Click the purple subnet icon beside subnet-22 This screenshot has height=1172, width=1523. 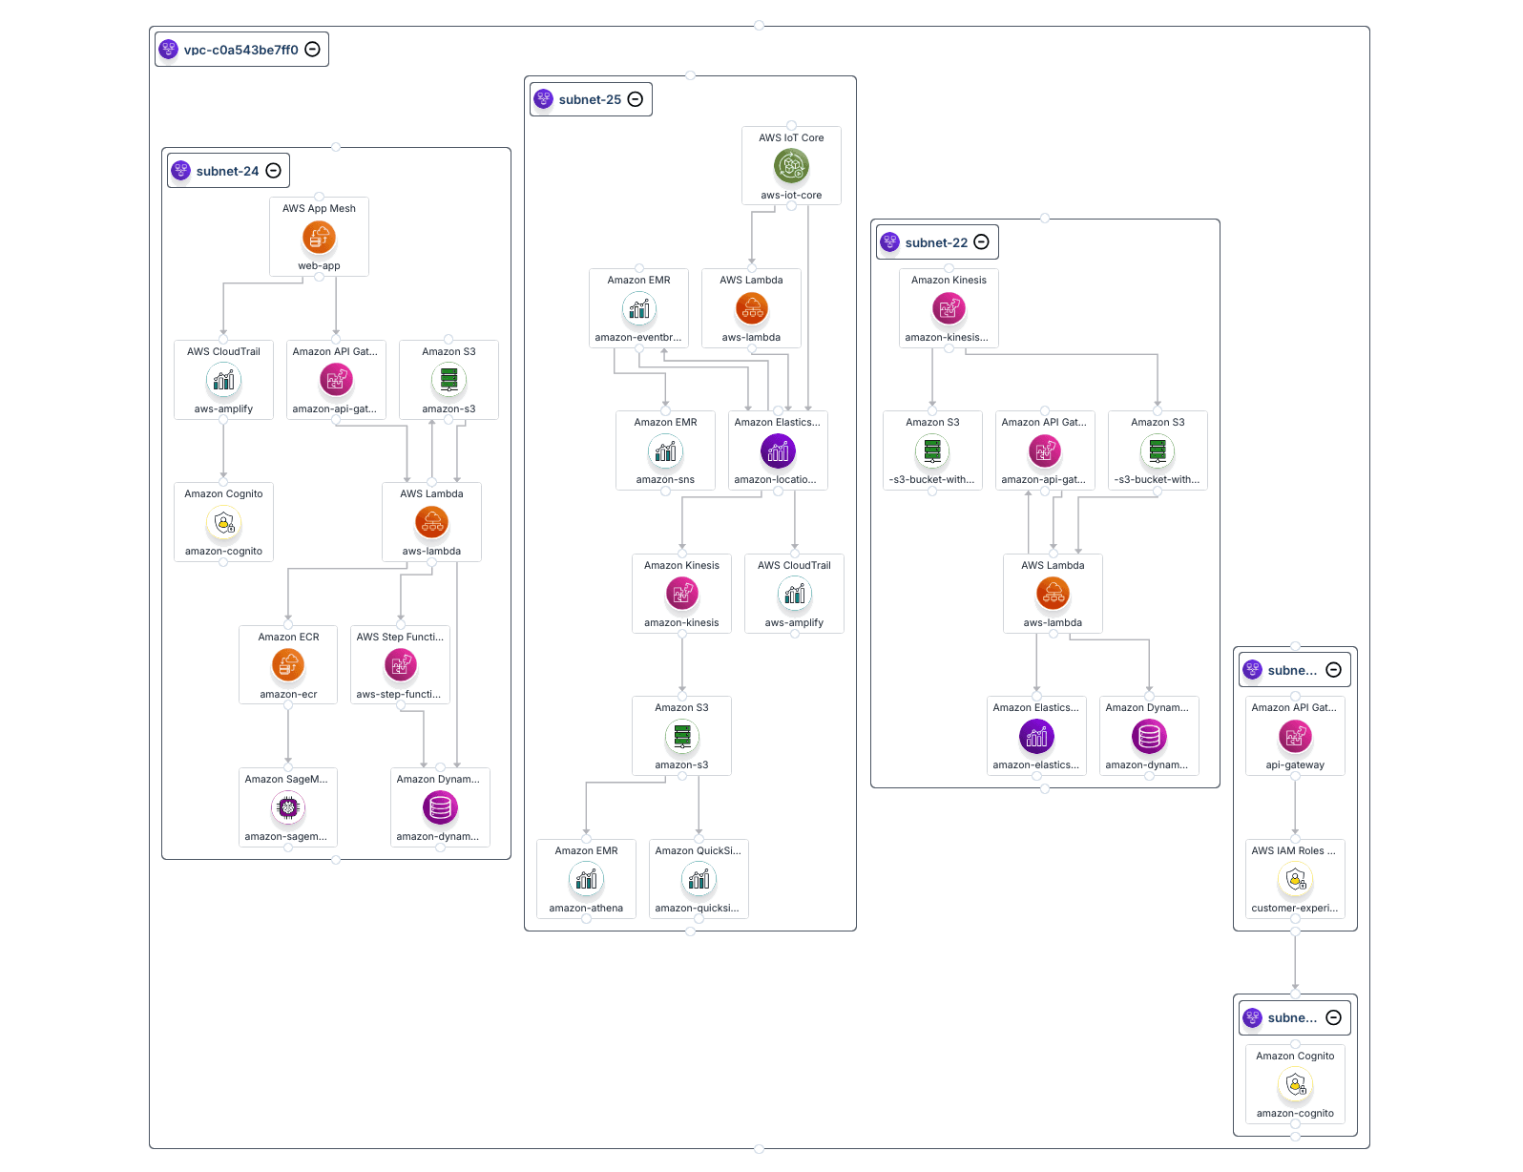click(x=890, y=242)
